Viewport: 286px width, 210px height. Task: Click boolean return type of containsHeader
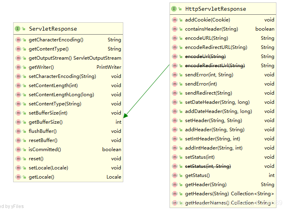click(x=265, y=29)
